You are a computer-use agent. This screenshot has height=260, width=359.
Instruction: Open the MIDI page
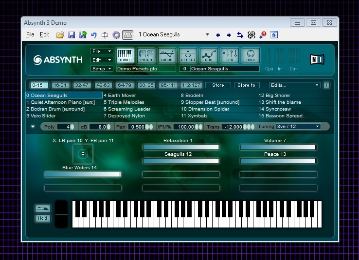(x=251, y=56)
